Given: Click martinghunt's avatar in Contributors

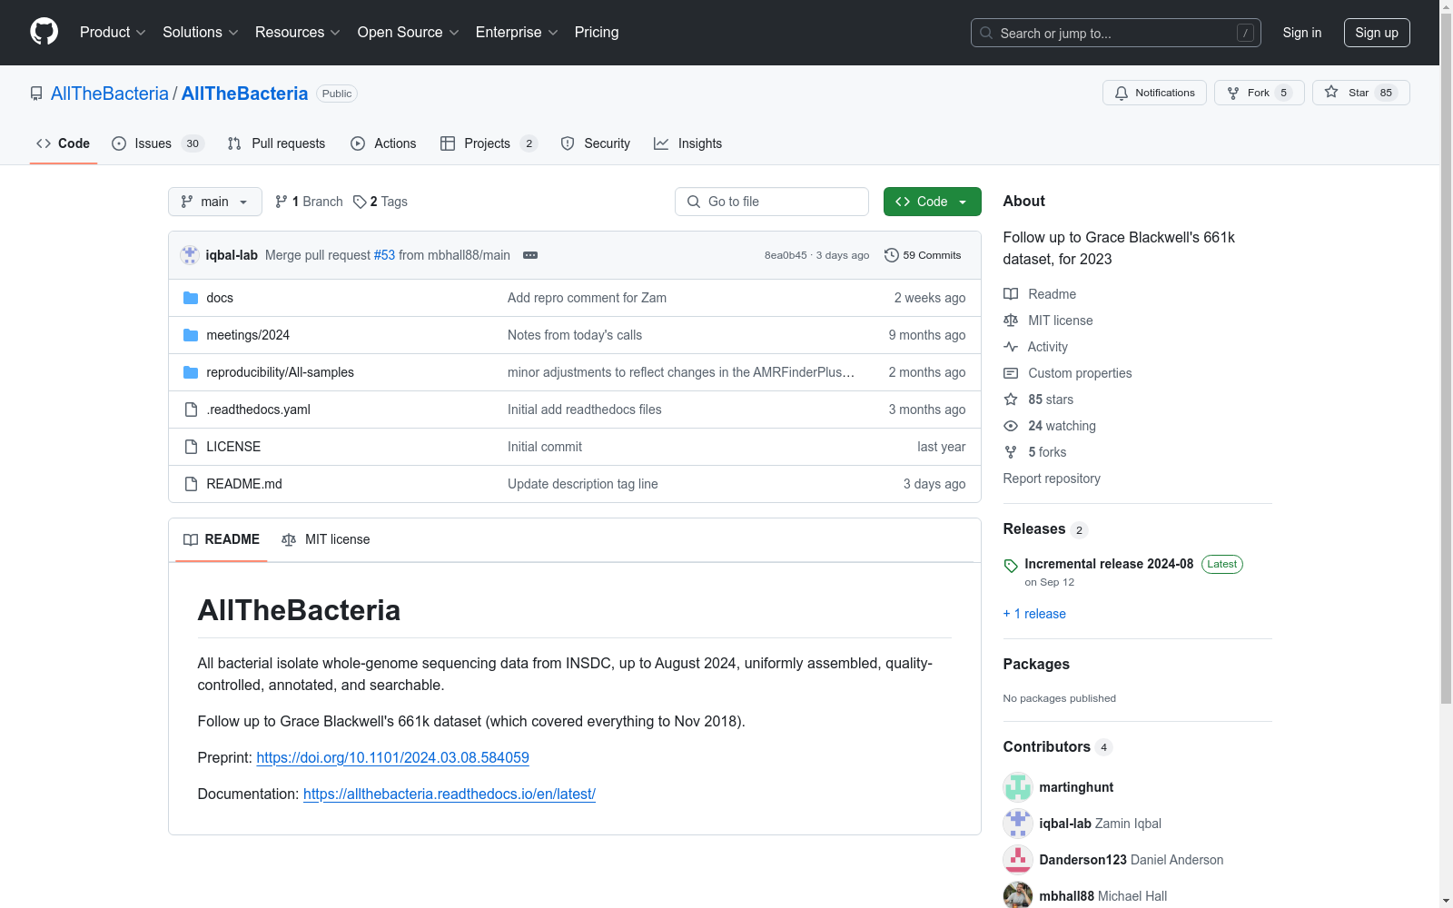Looking at the screenshot, I should pos(1018,787).
